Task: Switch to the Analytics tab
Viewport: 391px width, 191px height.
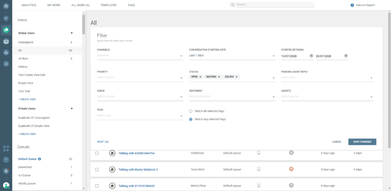Action: tap(29, 5)
